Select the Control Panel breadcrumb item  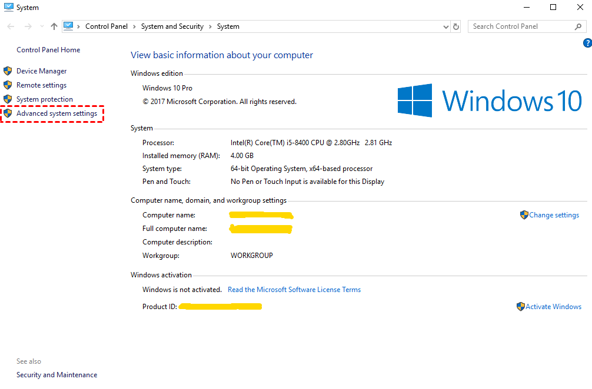(107, 26)
